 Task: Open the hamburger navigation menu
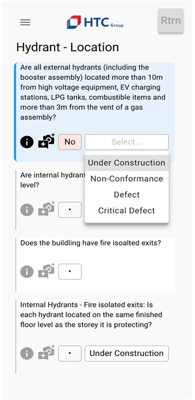click(x=25, y=22)
